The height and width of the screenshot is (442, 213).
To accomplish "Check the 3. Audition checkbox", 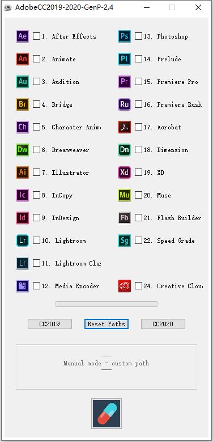I will [x=37, y=82].
